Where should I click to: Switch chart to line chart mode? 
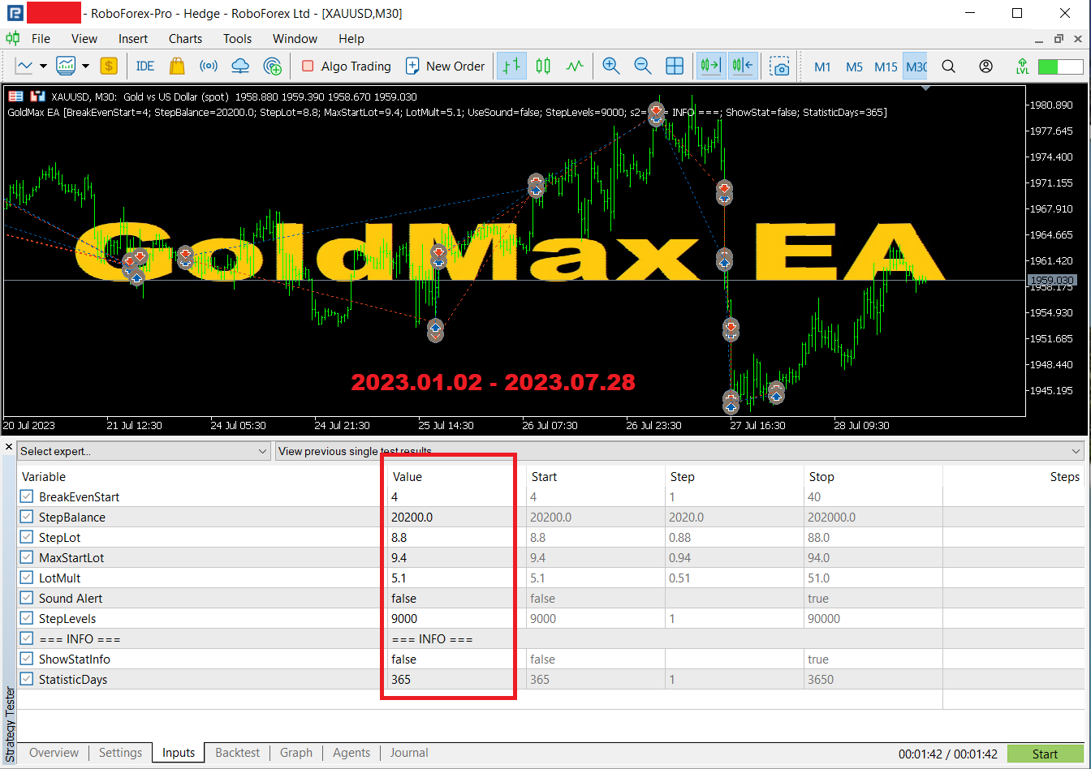pos(575,66)
